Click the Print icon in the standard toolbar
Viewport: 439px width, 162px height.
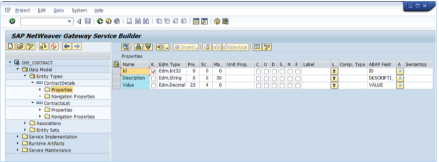click(129, 21)
